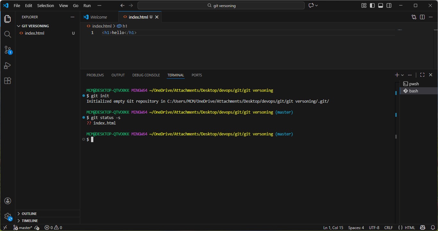Viewport: 438px width, 231px height.
Task: Close the index.html editor tab
Action: coord(157,17)
